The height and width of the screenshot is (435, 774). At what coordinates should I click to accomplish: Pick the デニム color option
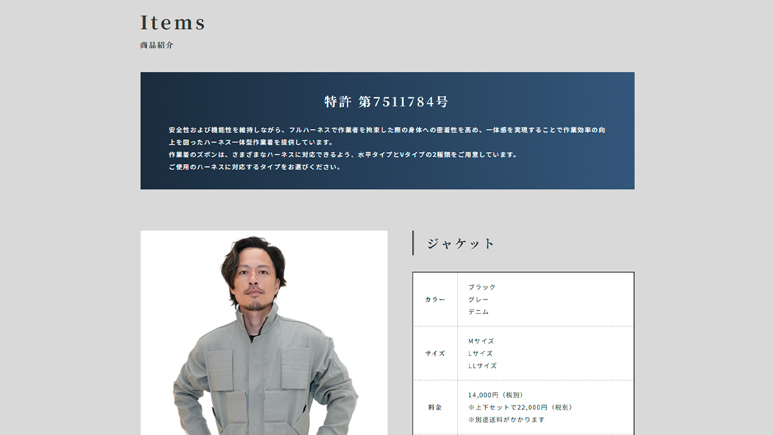coord(479,312)
